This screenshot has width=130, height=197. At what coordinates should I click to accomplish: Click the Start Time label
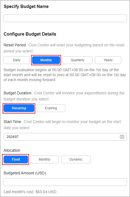click(12, 122)
